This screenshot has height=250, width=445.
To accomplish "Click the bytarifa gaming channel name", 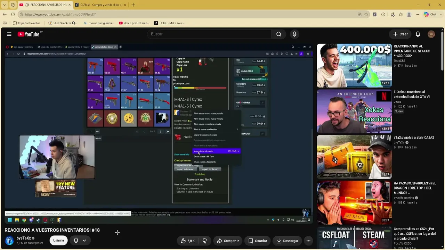I will (403, 198).
